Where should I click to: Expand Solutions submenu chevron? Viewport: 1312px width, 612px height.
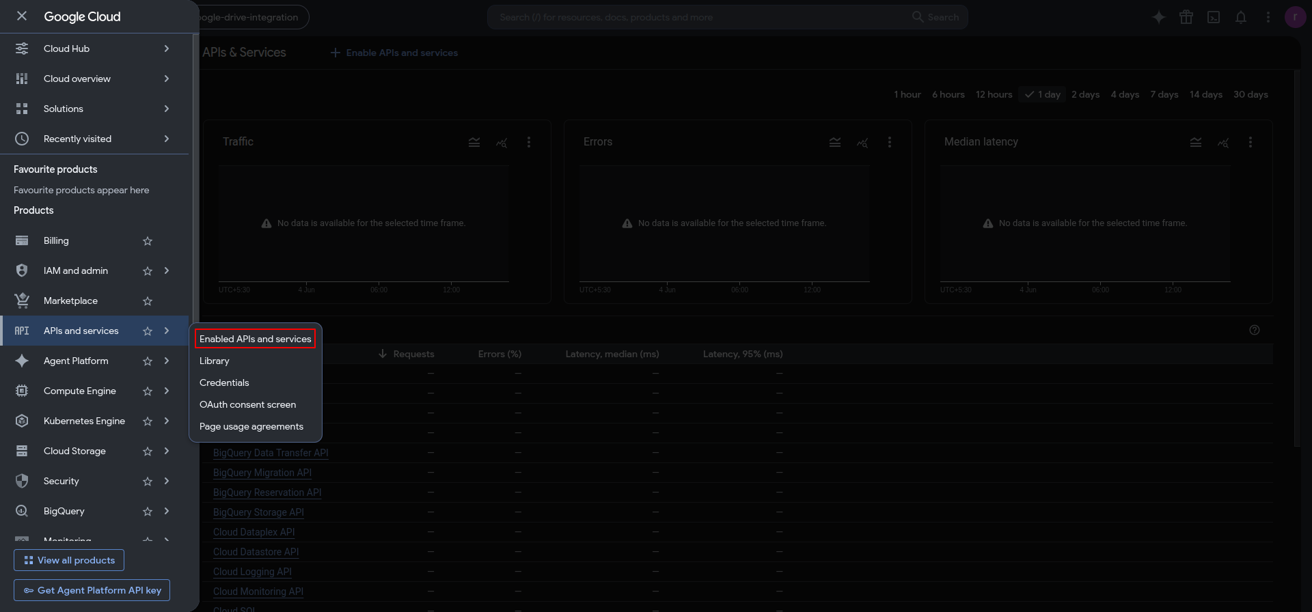pyautogui.click(x=167, y=109)
